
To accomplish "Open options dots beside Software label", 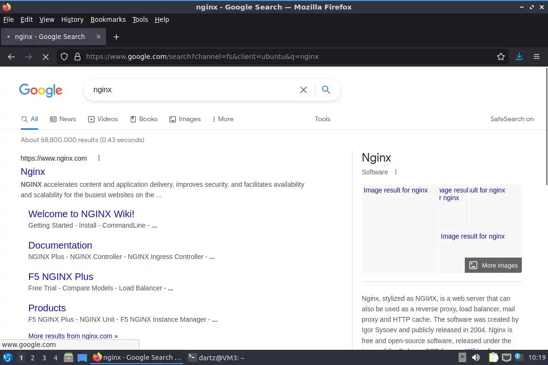I will tap(396, 172).
